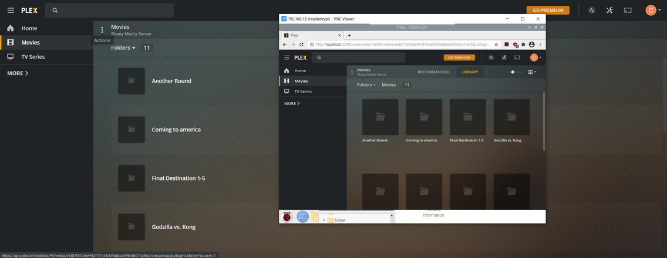Open the Final Destination 1-5 folder row thumbnail

(132, 178)
